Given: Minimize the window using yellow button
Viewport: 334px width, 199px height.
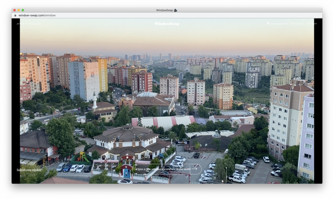Looking at the screenshot, I should pyautogui.click(x=18, y=10).
